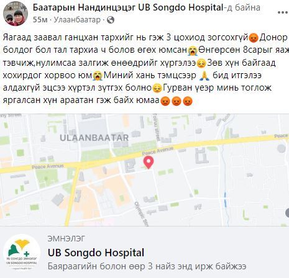
Task: Click the Улаанбаатар location text
Action: 77,20
